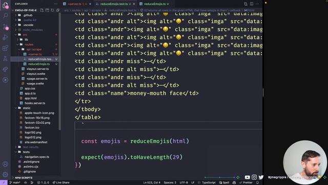Change indentation via Spaces: 2
Screen dimensions: 328x185
(170, 182)
